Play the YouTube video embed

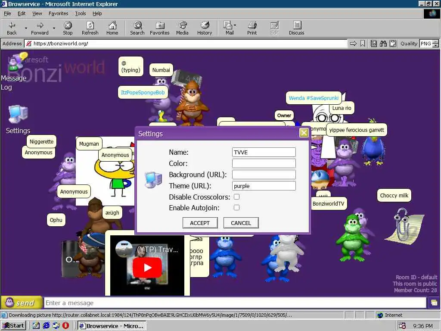pos(147,267)
